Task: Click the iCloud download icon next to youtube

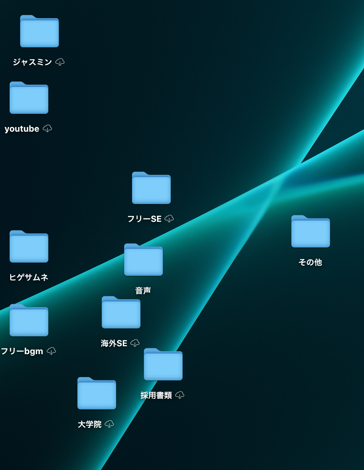Action: [47, 128]
